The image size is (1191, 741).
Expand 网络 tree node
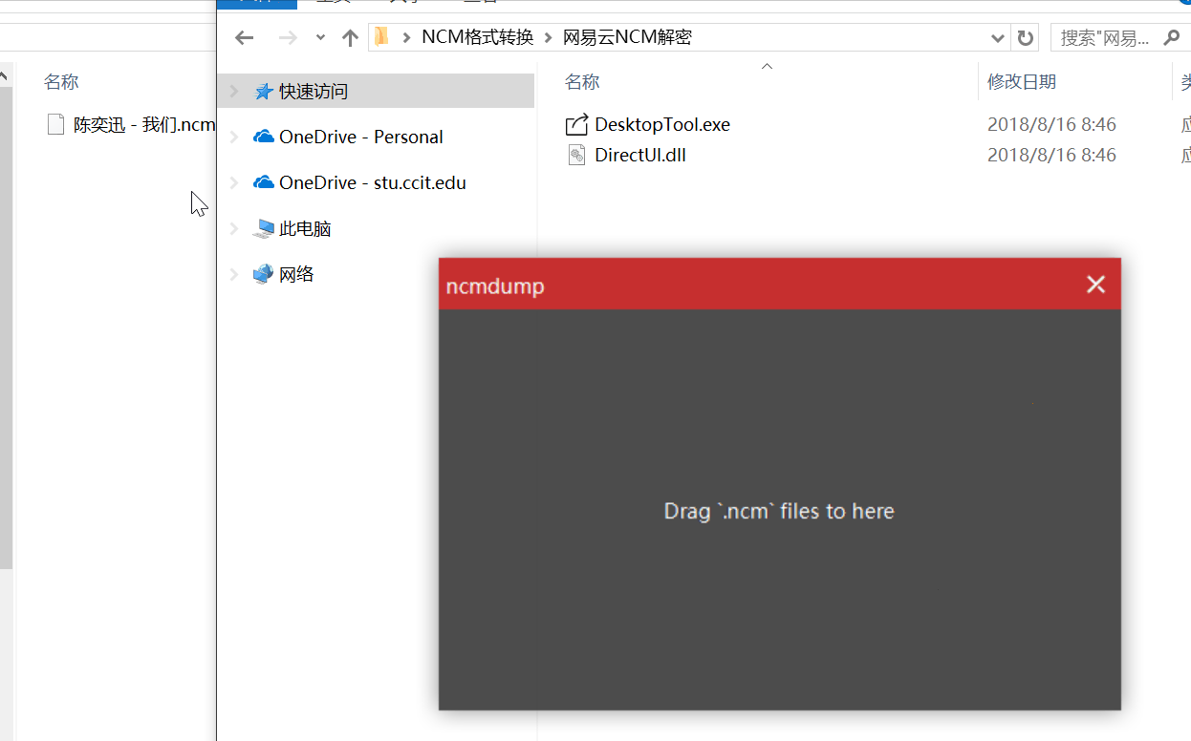(233, 275)
